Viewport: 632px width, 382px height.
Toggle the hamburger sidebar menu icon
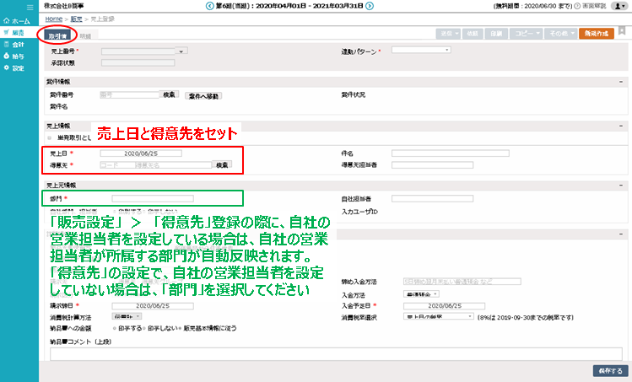pyautogui.click(x=30, y=8)
